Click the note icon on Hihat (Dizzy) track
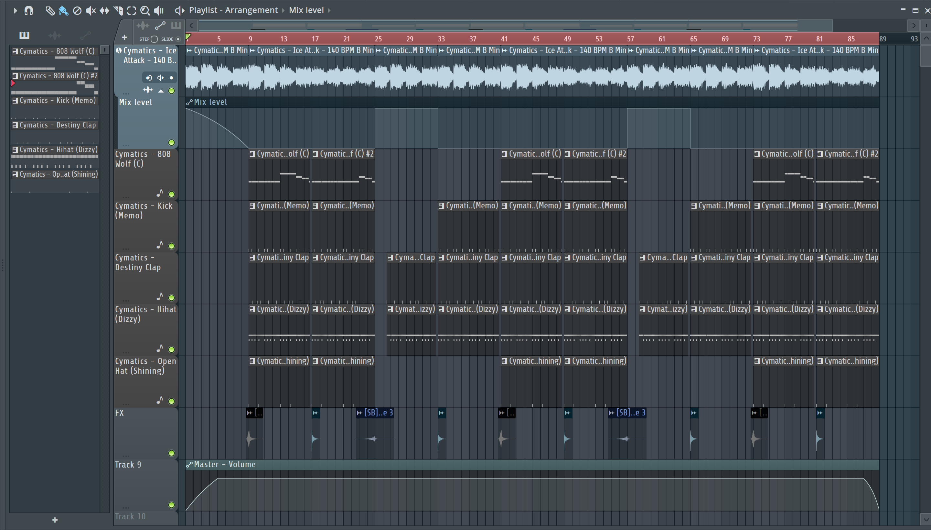The image size is (931, 530). tap(159, 348)
